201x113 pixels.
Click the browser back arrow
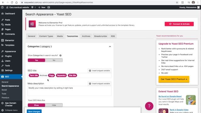3,3
